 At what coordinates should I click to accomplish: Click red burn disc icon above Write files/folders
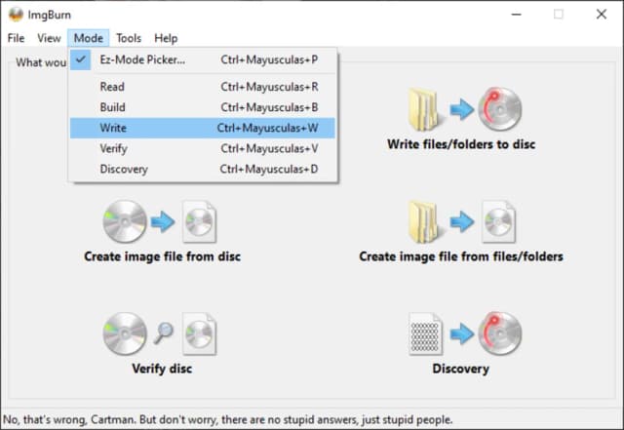pyautogui.click(x=500, y=109)
